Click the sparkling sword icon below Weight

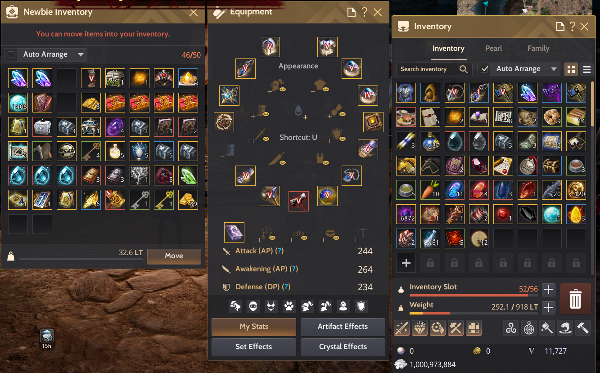[x=402, y=328]
